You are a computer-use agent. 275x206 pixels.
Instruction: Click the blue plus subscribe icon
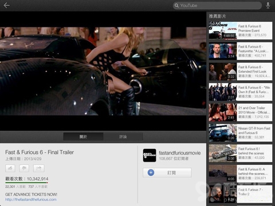pos(151,173)
